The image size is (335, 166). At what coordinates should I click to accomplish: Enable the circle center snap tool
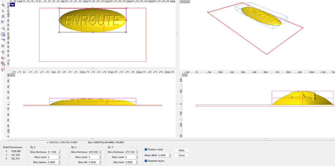[3, 34]
